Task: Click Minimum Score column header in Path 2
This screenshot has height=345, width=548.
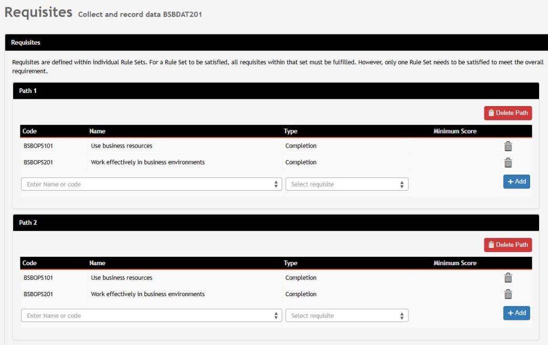Action: [x=455, y=263]
